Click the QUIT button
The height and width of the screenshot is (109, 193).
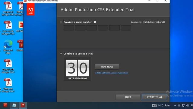click(x=128, y=97)
